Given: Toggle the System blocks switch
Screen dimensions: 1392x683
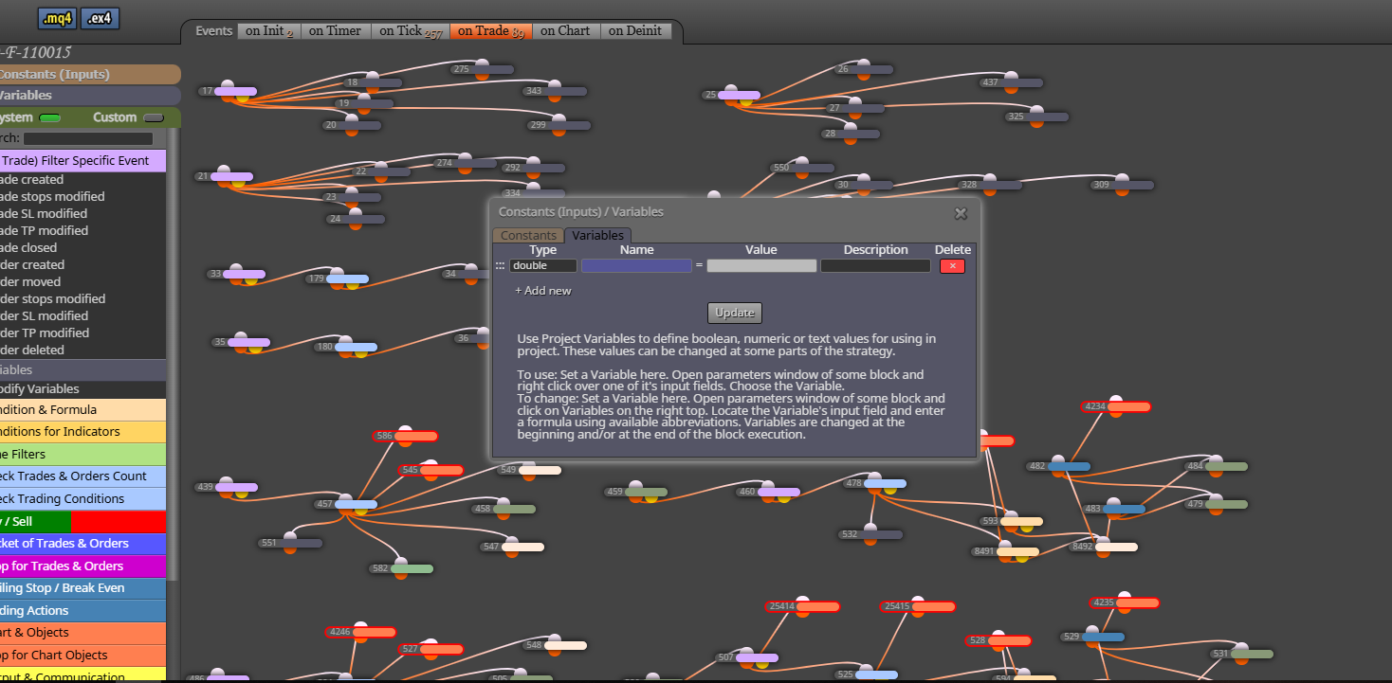Looking at the screenshot, I should 49,118.
